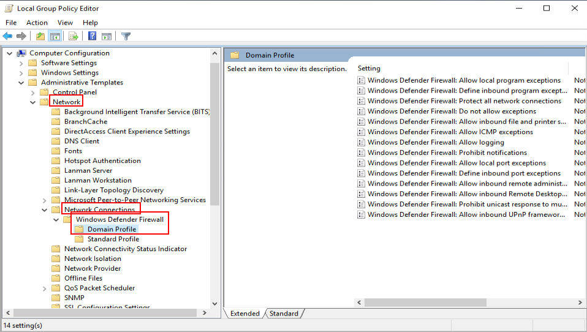This screenshot has height=332, width=587.
Task: Collapse the Computer Configuration node
Action: 10,53
